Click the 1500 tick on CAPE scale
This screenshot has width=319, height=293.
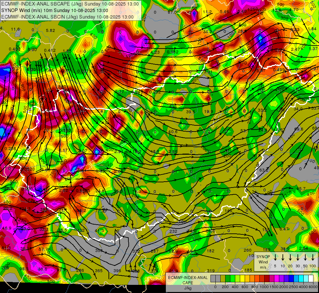click(274, 287)
